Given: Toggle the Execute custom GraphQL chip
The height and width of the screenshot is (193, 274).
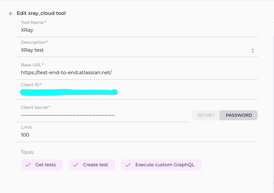Looking at the screenshot, I should click(x=161, y=165).
